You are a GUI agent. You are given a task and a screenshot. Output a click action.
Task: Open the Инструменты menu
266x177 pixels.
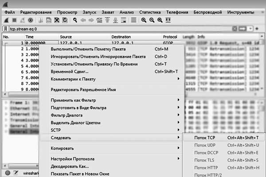(x=241, y=12)
